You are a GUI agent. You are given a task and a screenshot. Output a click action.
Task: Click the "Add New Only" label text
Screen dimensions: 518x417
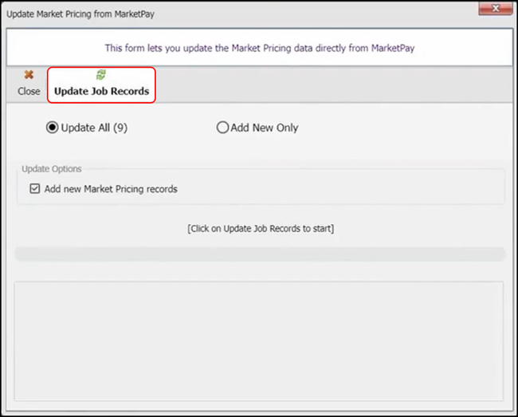coord(265,128)
